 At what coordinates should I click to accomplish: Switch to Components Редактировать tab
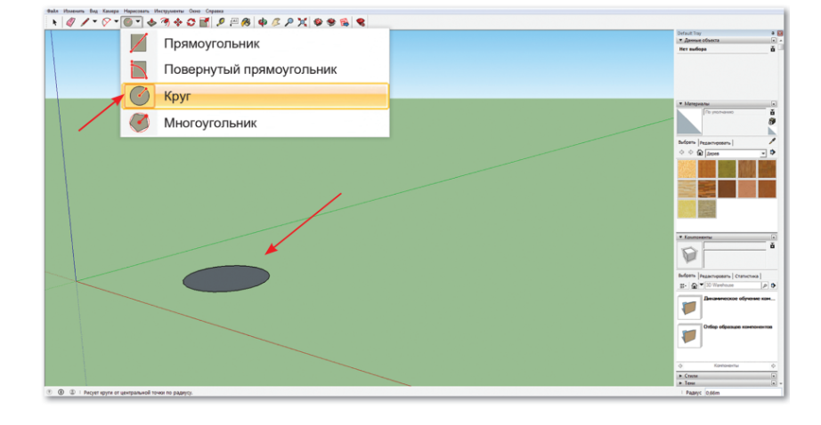[715, 276]
